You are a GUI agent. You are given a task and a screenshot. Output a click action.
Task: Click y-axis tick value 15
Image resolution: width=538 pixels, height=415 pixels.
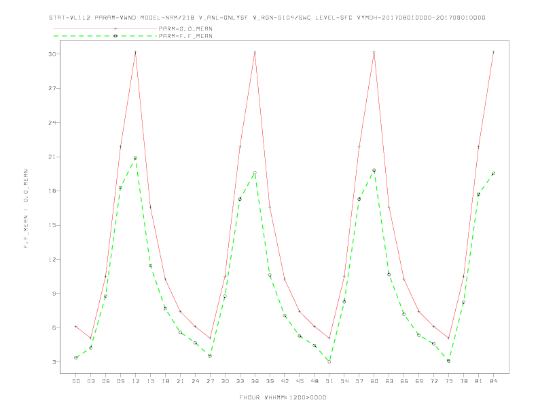(52, 225)
